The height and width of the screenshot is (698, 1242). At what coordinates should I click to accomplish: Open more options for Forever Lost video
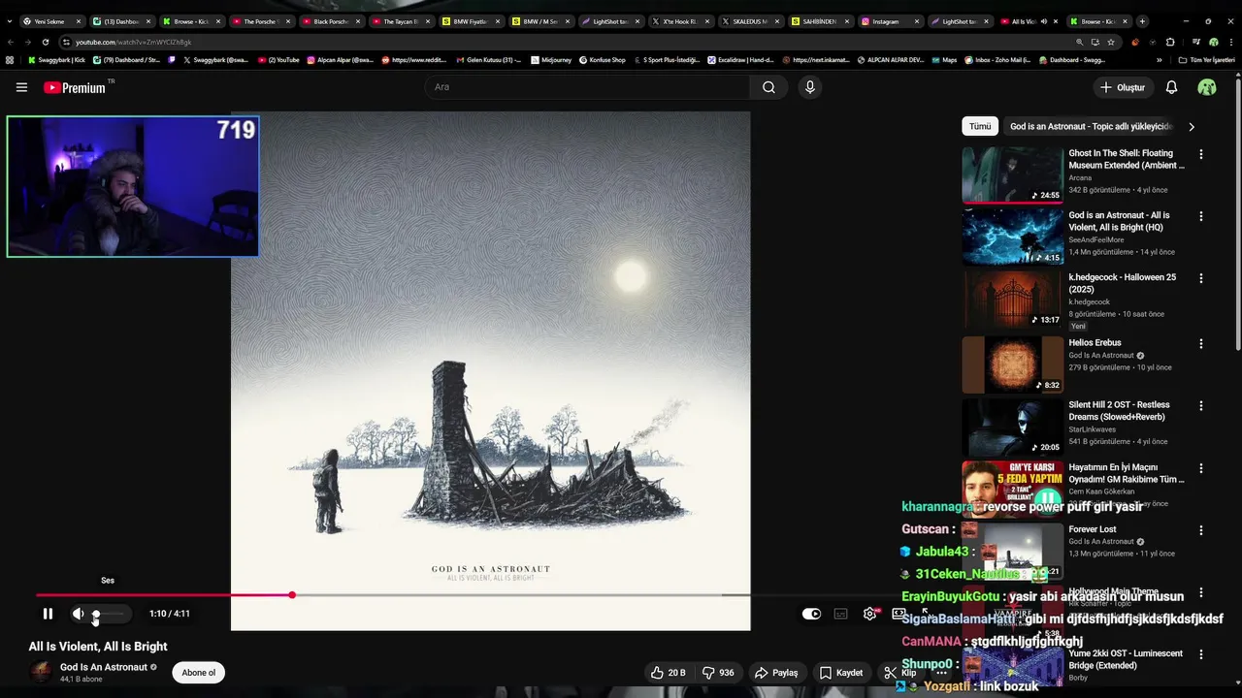point(1201,530)
